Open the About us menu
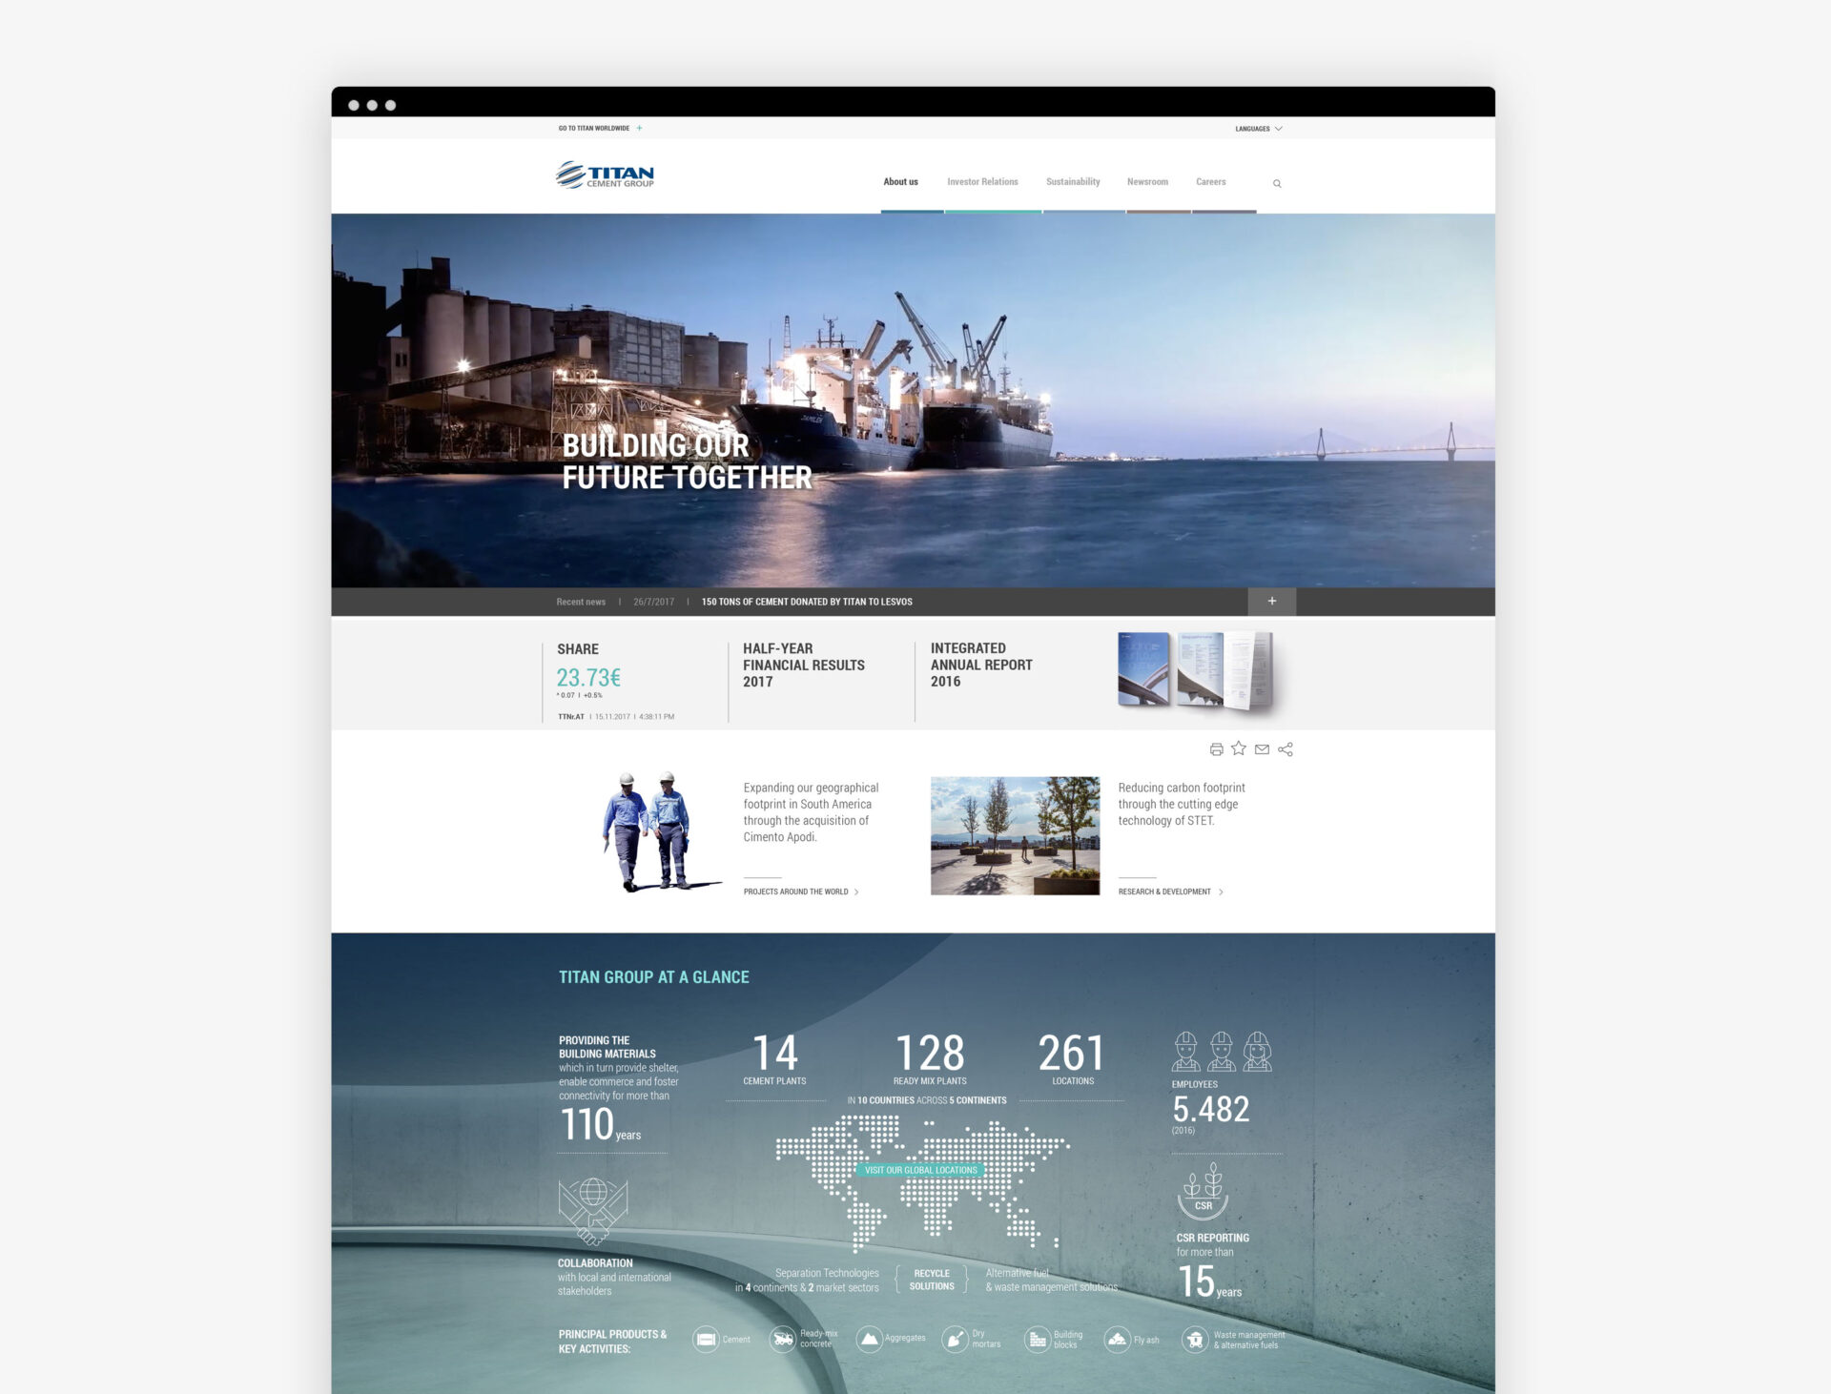The image size is (1831, 1394). pos(900,182)
